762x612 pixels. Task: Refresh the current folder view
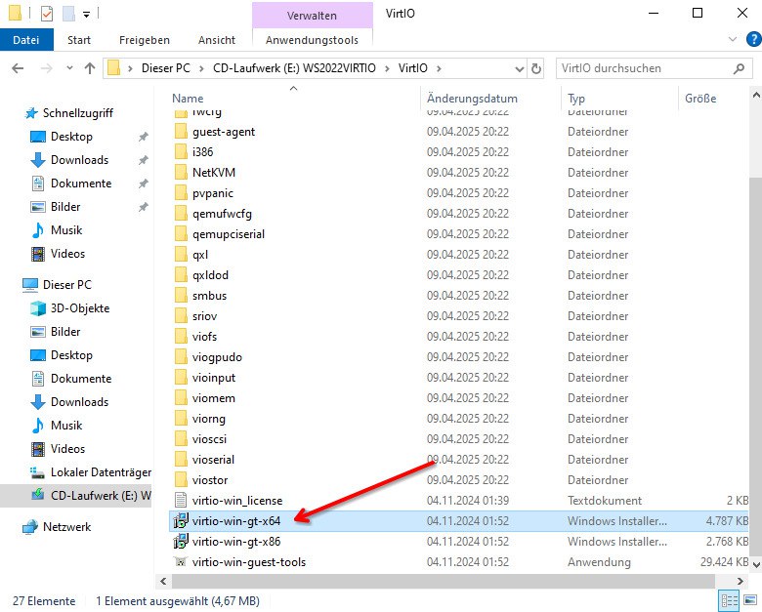pyautogui.click(x=536, y=68)
